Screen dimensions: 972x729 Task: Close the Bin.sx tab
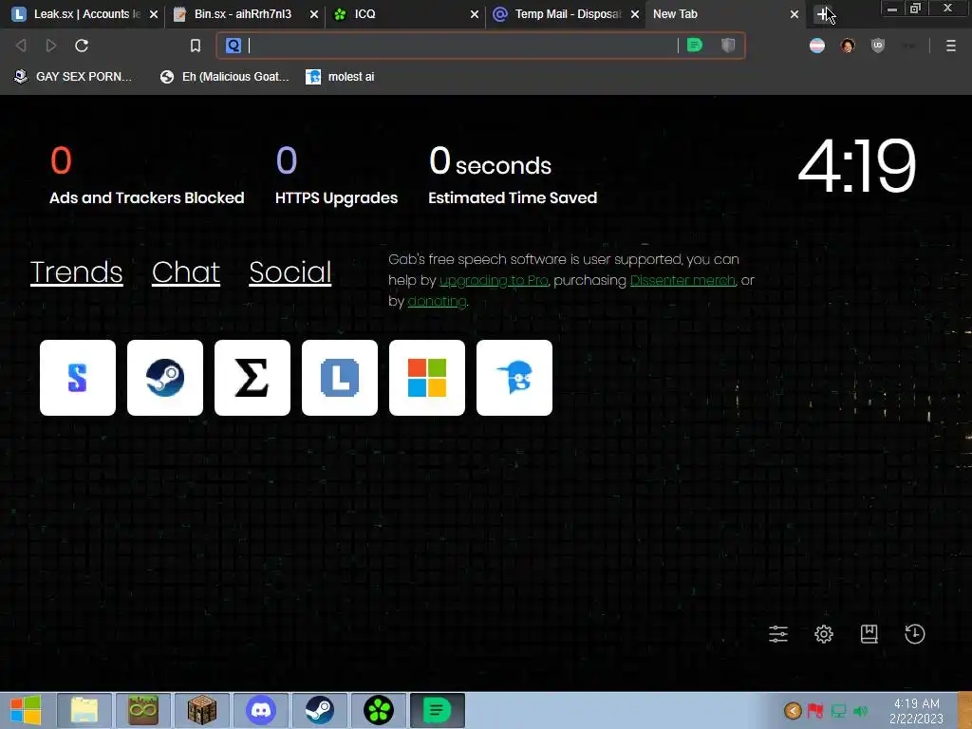(x=313, y=13)
